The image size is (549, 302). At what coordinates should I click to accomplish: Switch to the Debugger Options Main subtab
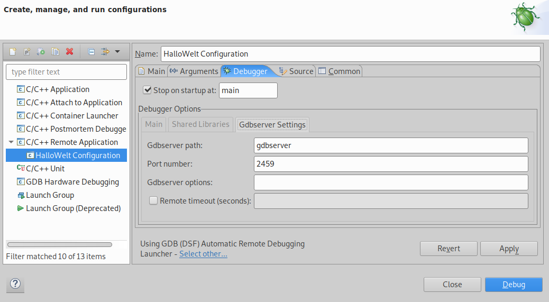154,124
